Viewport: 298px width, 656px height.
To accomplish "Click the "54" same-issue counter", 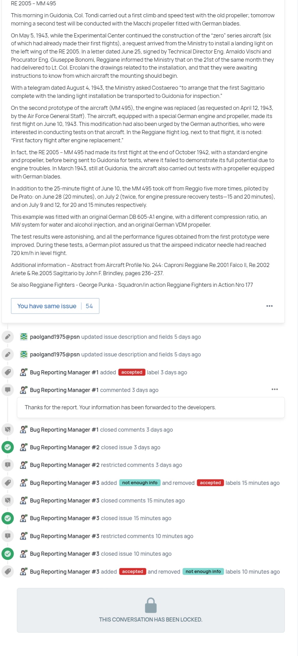I will 89,306.
